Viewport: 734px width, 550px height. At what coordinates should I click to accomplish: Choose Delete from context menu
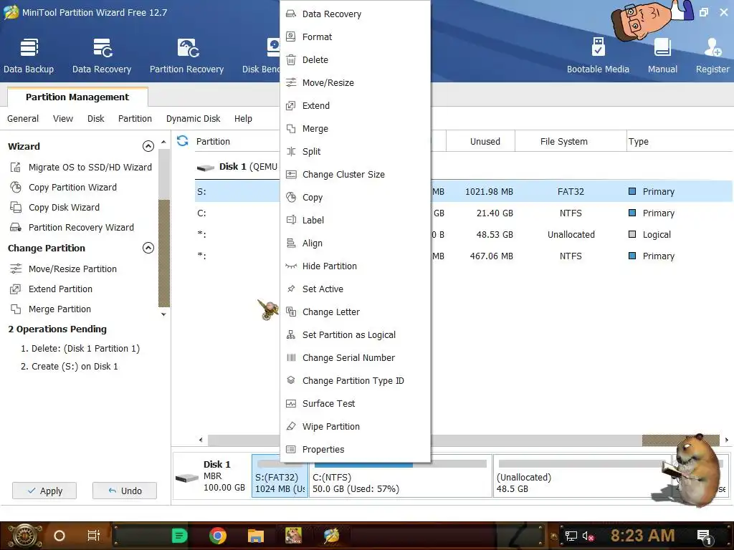click(355, 60)
